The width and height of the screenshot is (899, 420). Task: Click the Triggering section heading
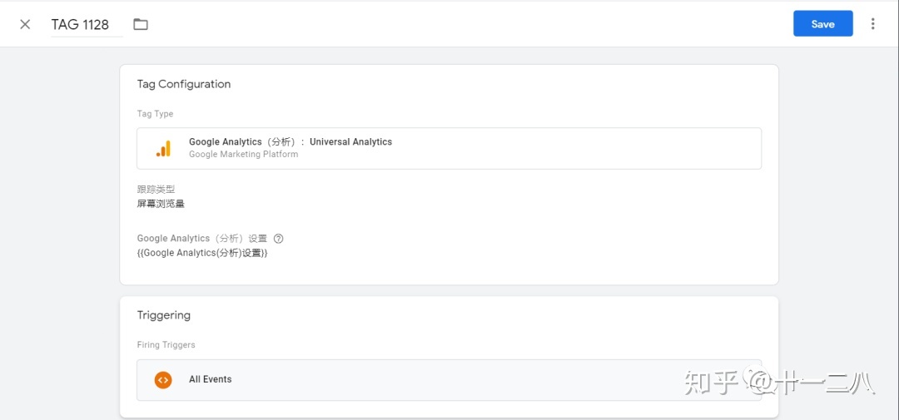point(163,315)
